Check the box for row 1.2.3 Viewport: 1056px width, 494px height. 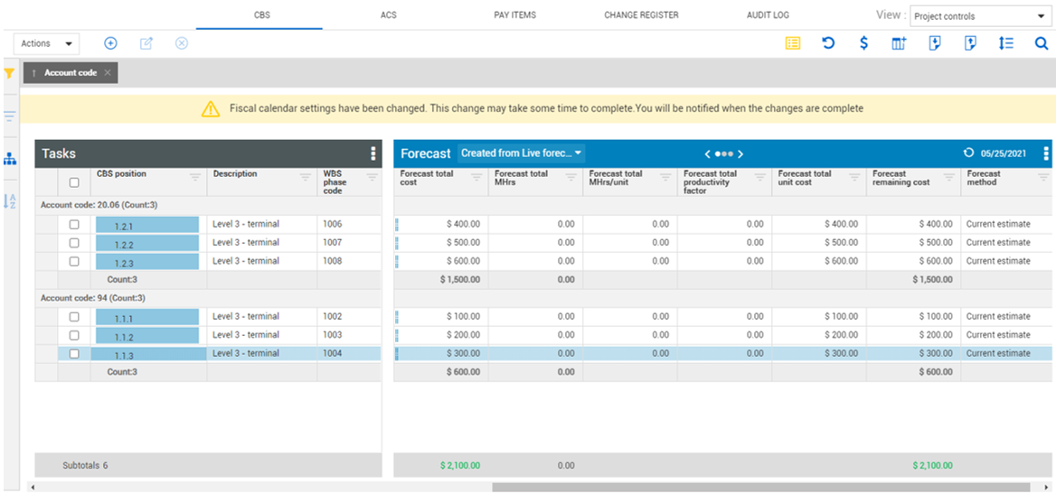pos(74,261)
